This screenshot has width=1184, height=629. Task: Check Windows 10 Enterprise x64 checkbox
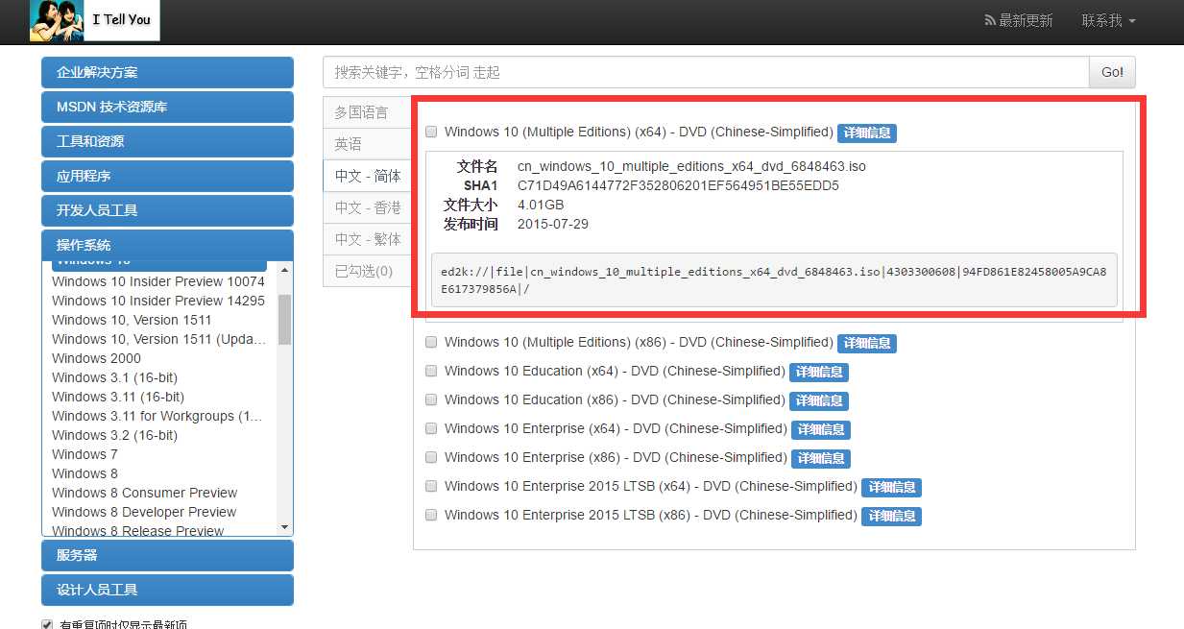point(431,428)
